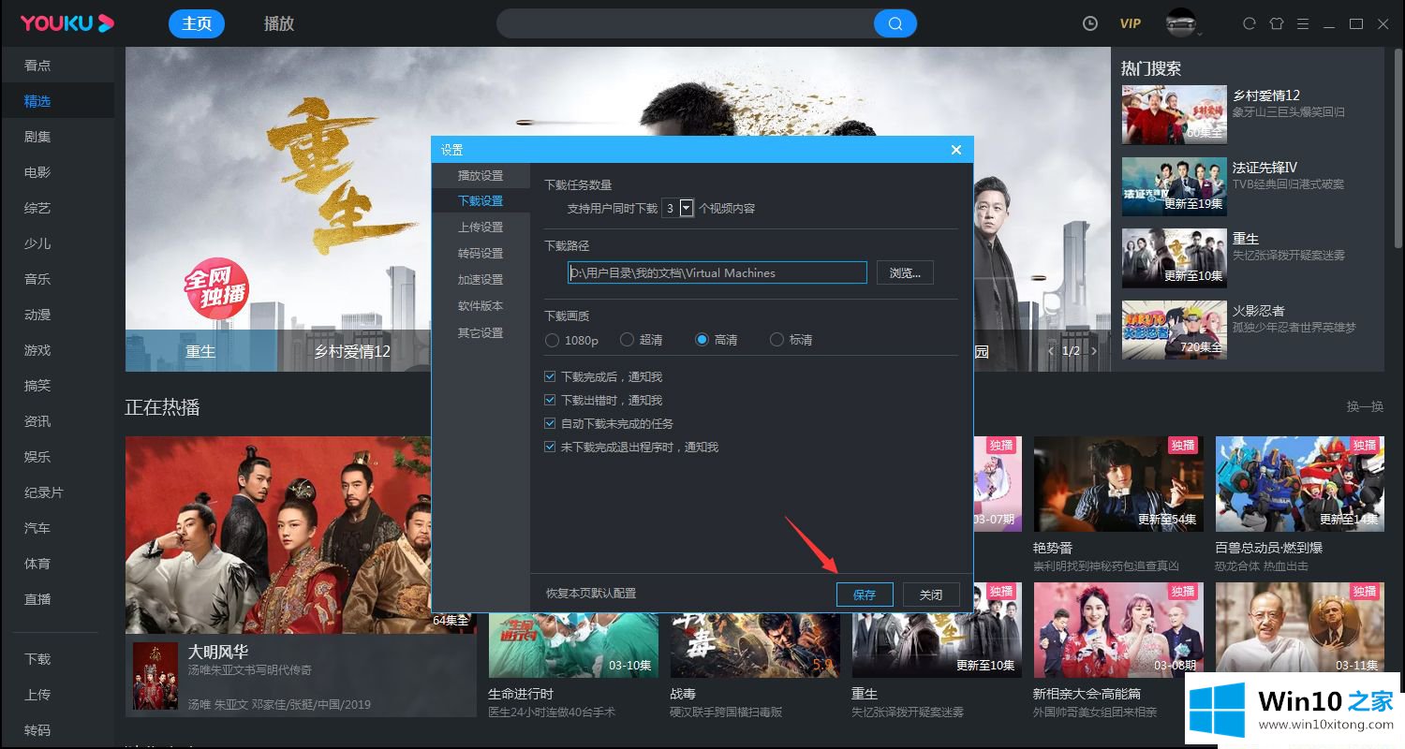Open 乡村爱情12 hot search thumbnail

coord(1174,113)
